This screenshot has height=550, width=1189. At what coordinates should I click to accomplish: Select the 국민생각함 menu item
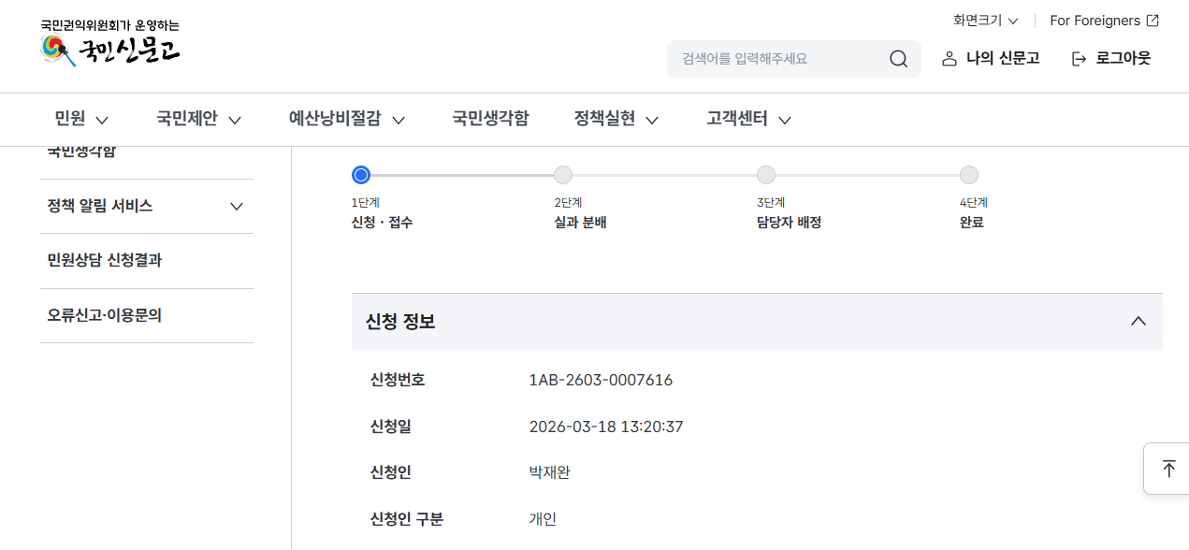490,119
